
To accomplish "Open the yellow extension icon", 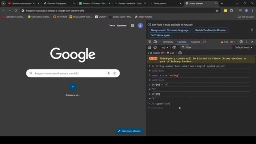I will [x=226, y=11].
